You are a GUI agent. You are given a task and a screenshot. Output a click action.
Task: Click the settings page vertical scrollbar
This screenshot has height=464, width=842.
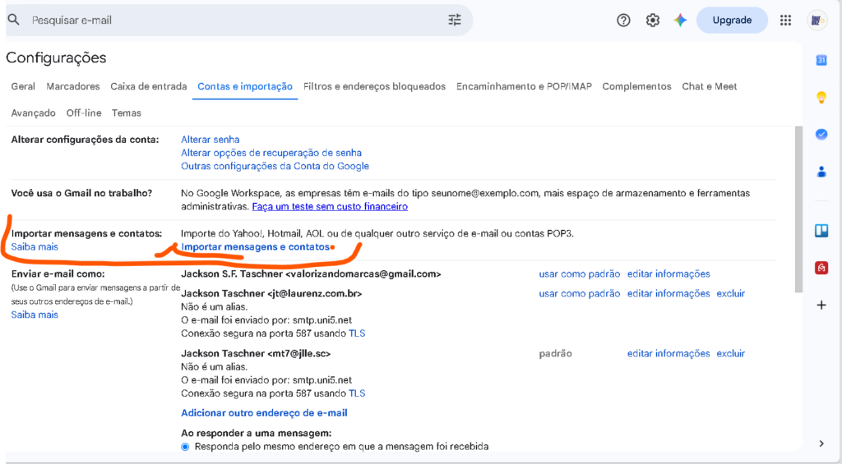pos(798,209)
